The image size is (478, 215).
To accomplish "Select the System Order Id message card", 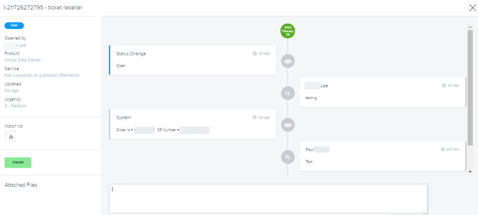I will (x=192, y=124).
